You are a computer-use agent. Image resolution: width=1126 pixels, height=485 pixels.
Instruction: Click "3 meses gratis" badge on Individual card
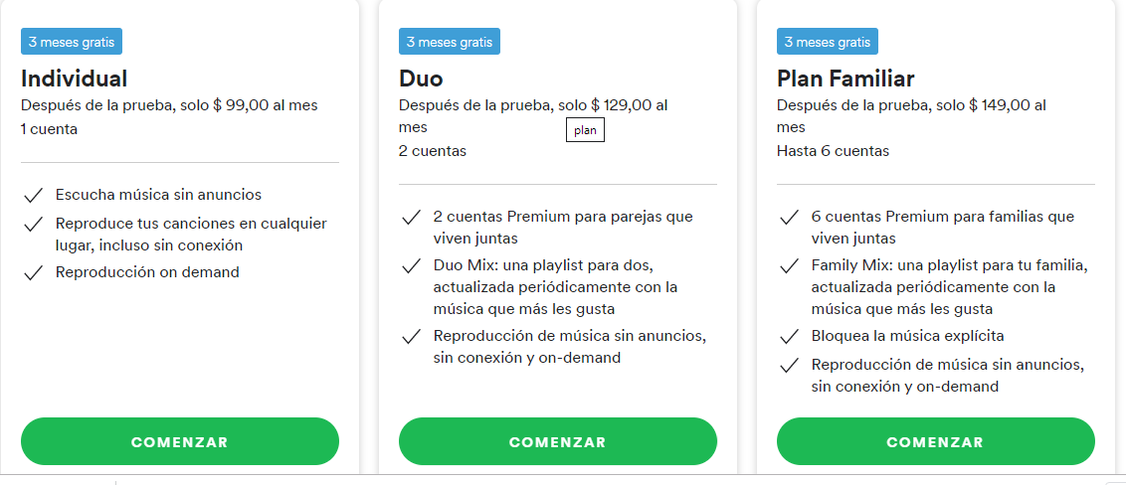coord(72,42)
